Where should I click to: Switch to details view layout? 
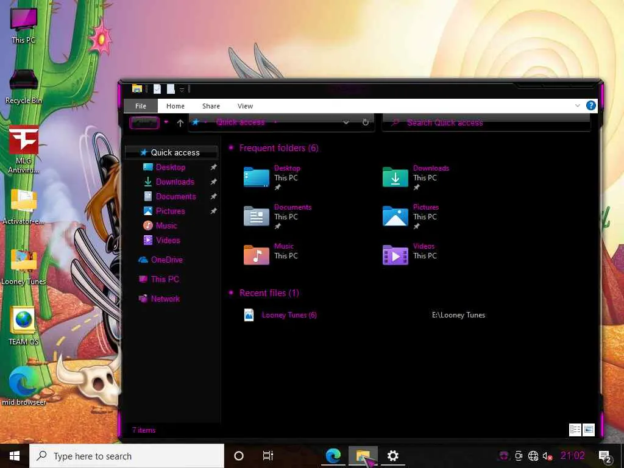click(x=575, y=430)
